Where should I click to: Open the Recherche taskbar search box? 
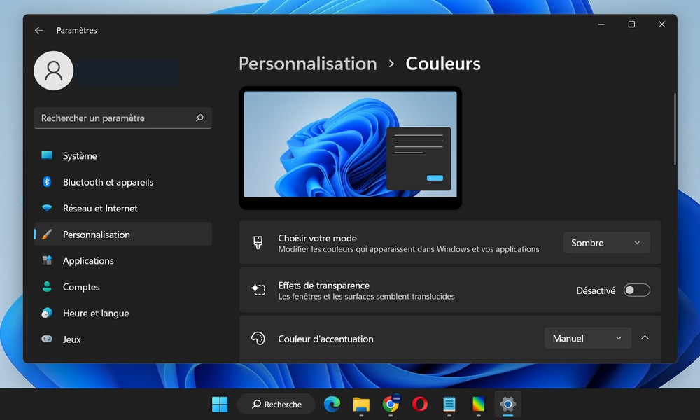[276, 405]
